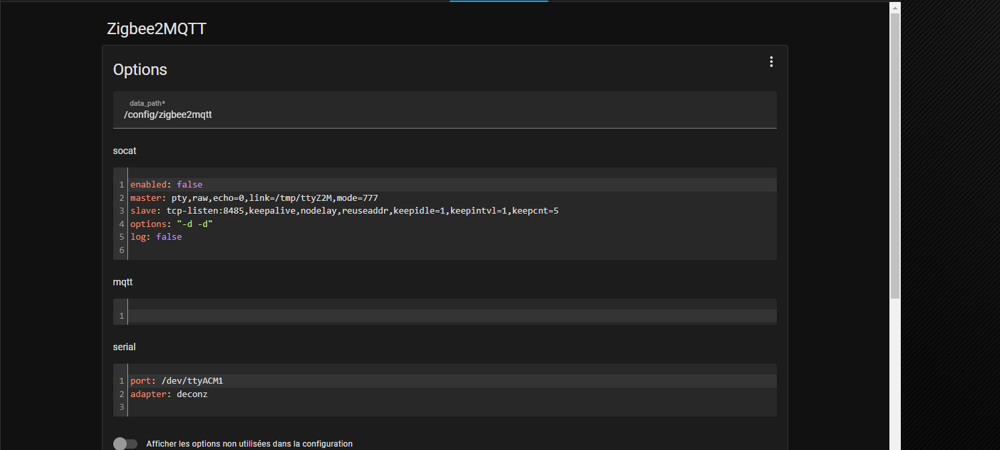Place cursor on empty line 3 of serial editor
This screenshot has width=1000, height=450.
452,407
